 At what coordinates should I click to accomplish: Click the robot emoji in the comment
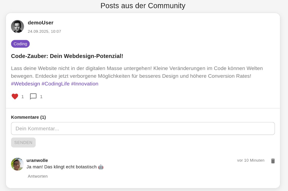(101, 167)
